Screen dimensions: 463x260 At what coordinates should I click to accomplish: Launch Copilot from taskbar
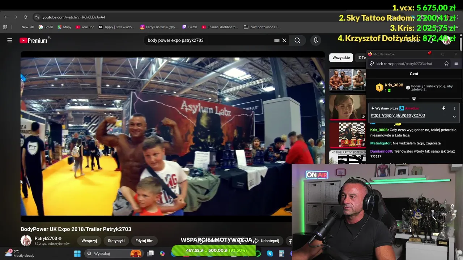pyautogui.click(x=162, y=253)
